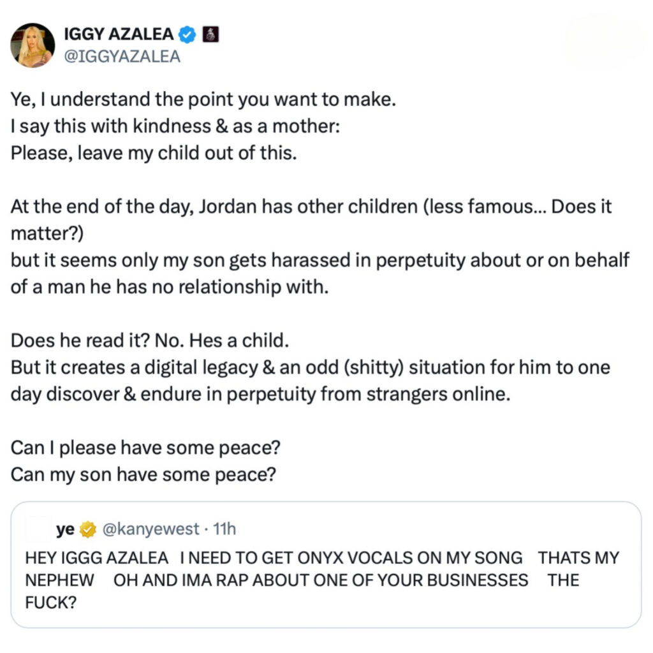Visit the @IGGYAZALEA handle
This screenshot has width=653, height=653.
(x=122, y=57)
